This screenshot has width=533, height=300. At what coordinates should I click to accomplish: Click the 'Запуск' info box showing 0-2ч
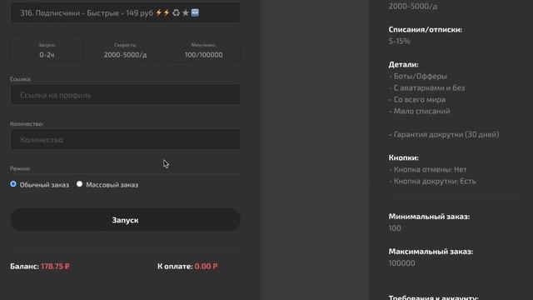click(47, 50)
